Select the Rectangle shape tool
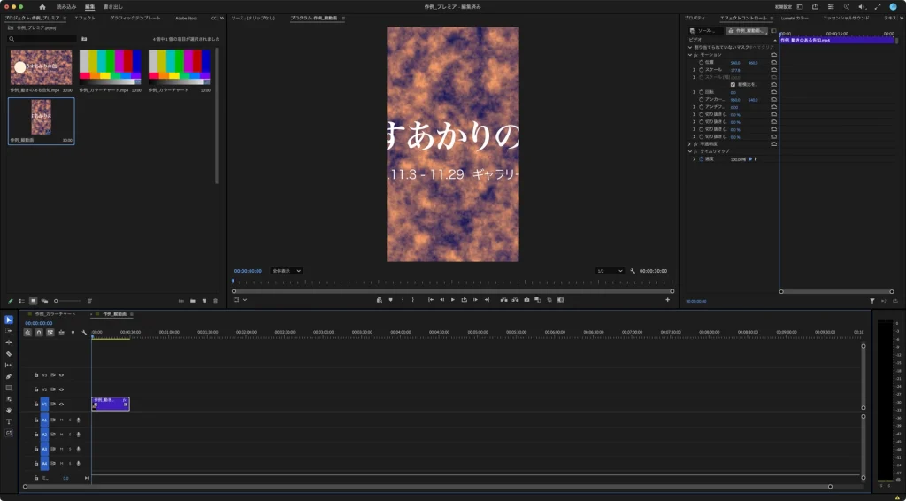This screenshot has width=906, height=501. point(9,388)
